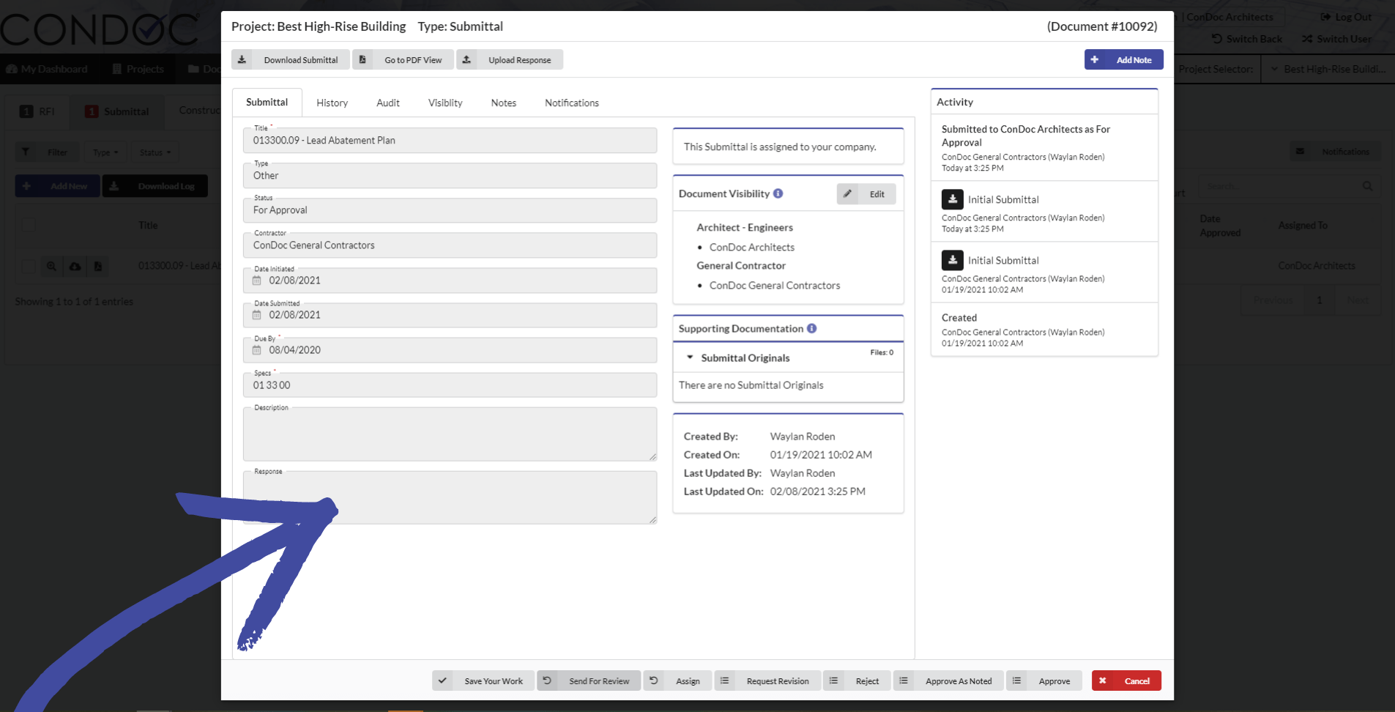Click Switch User link
This screenshot has width=1395, height=712.
pos(1337,39)
